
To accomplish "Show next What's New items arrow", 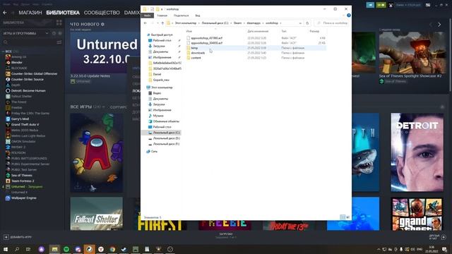I will pos(439,25).
